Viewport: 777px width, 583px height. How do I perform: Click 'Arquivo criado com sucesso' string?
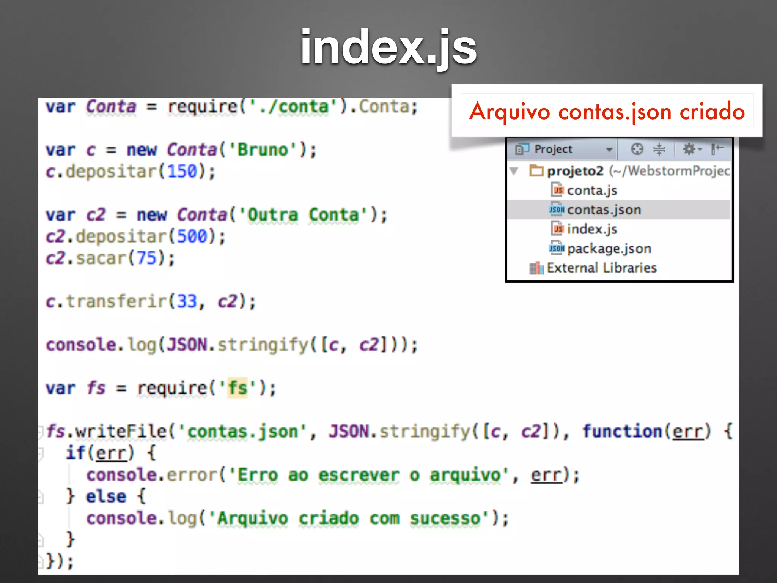pos(349,518)
